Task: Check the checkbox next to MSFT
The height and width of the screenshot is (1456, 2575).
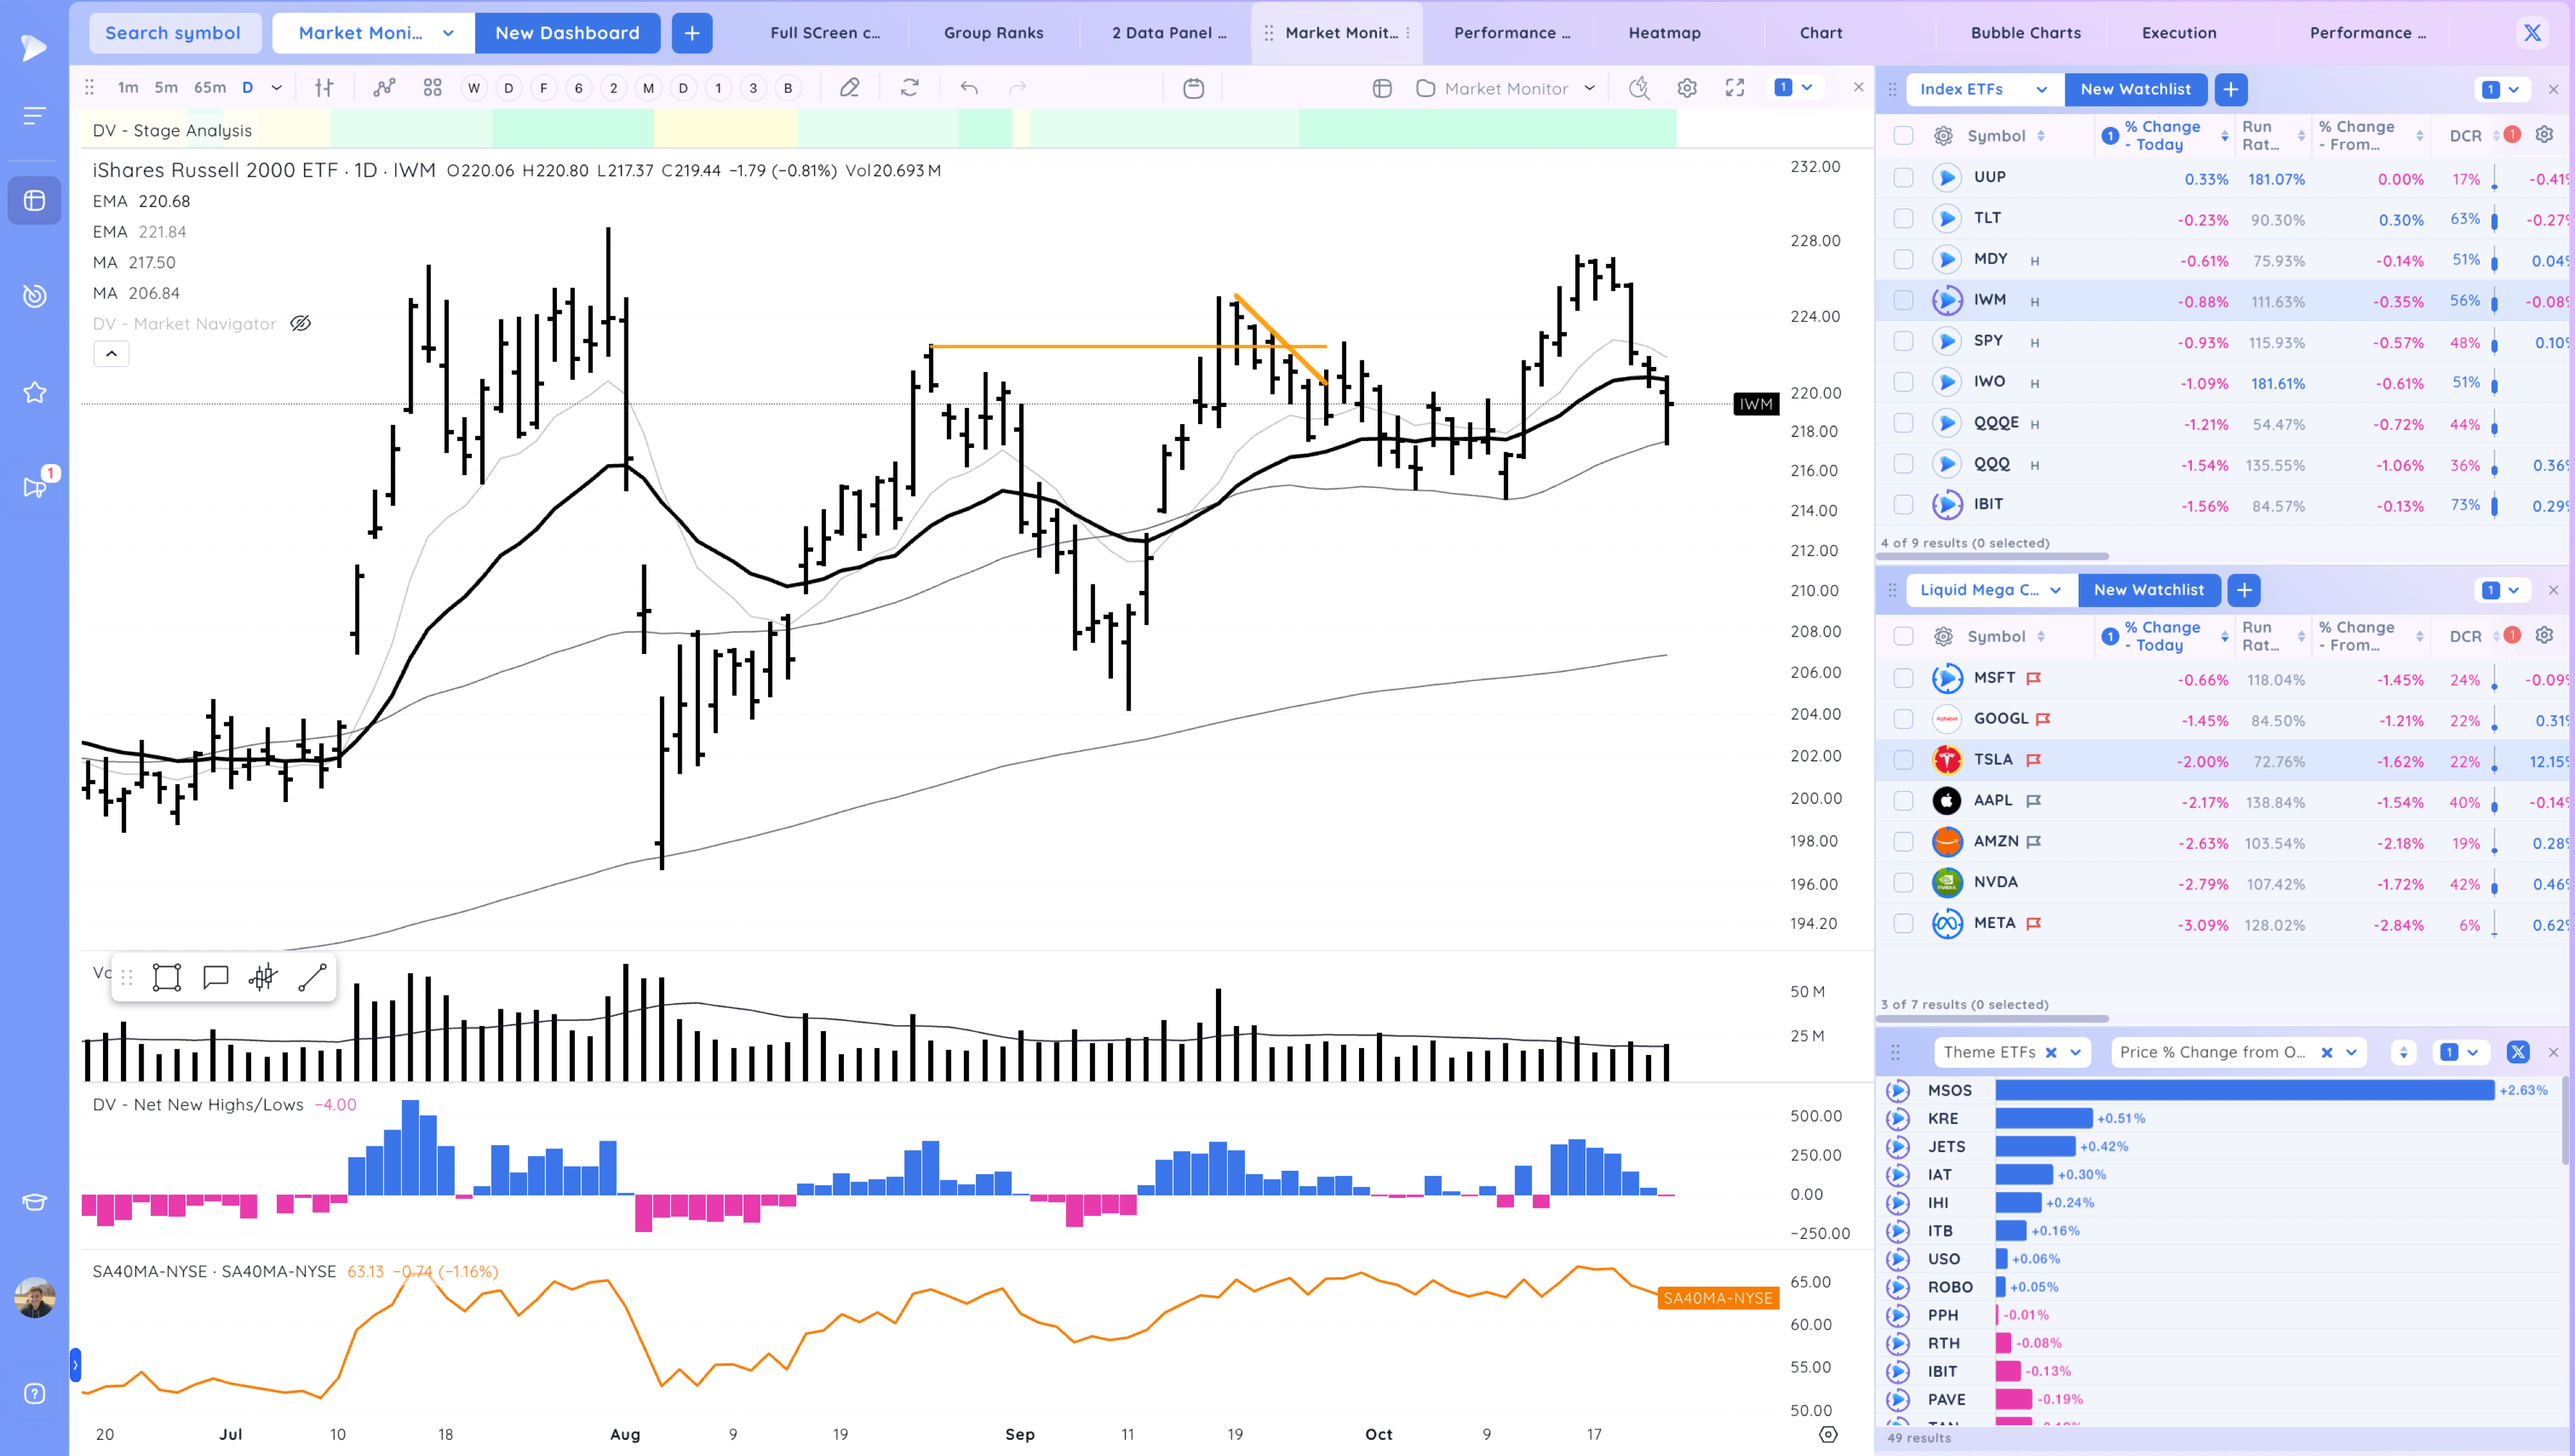Action: (1903, 678)
